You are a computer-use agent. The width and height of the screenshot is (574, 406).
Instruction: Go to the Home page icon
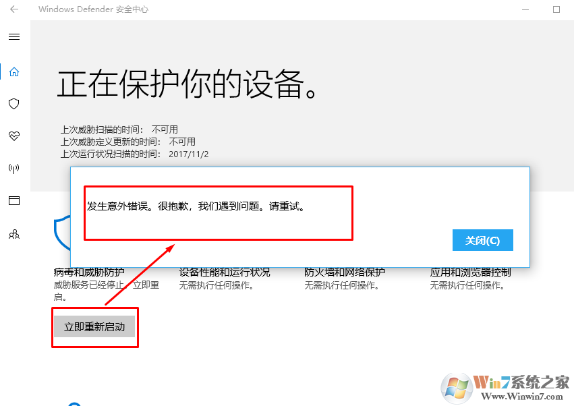(x=14, y=71)
